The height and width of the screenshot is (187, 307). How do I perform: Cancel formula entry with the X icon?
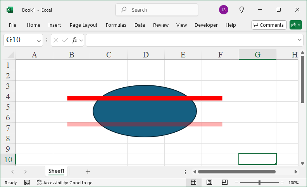56,40
